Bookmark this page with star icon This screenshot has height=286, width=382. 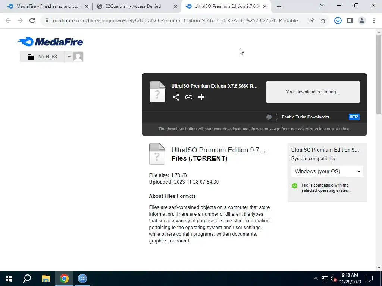click(x=323, y=21)
